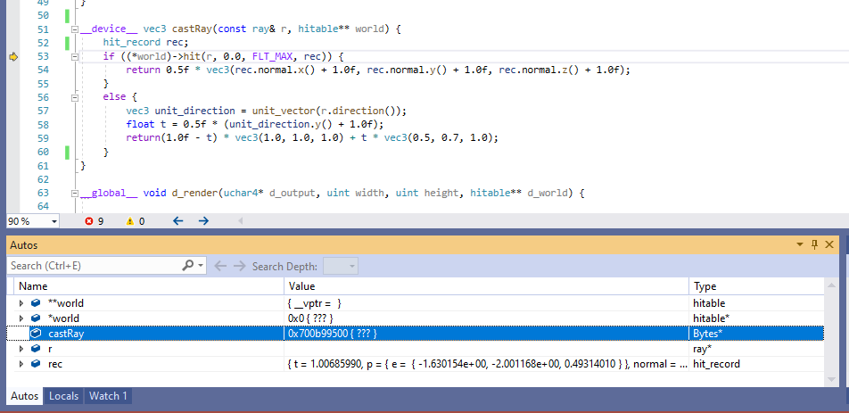Click the Autos scrollbar down arrow
Image resolution: width=849 pixels, height=413 pixels.
830,381
